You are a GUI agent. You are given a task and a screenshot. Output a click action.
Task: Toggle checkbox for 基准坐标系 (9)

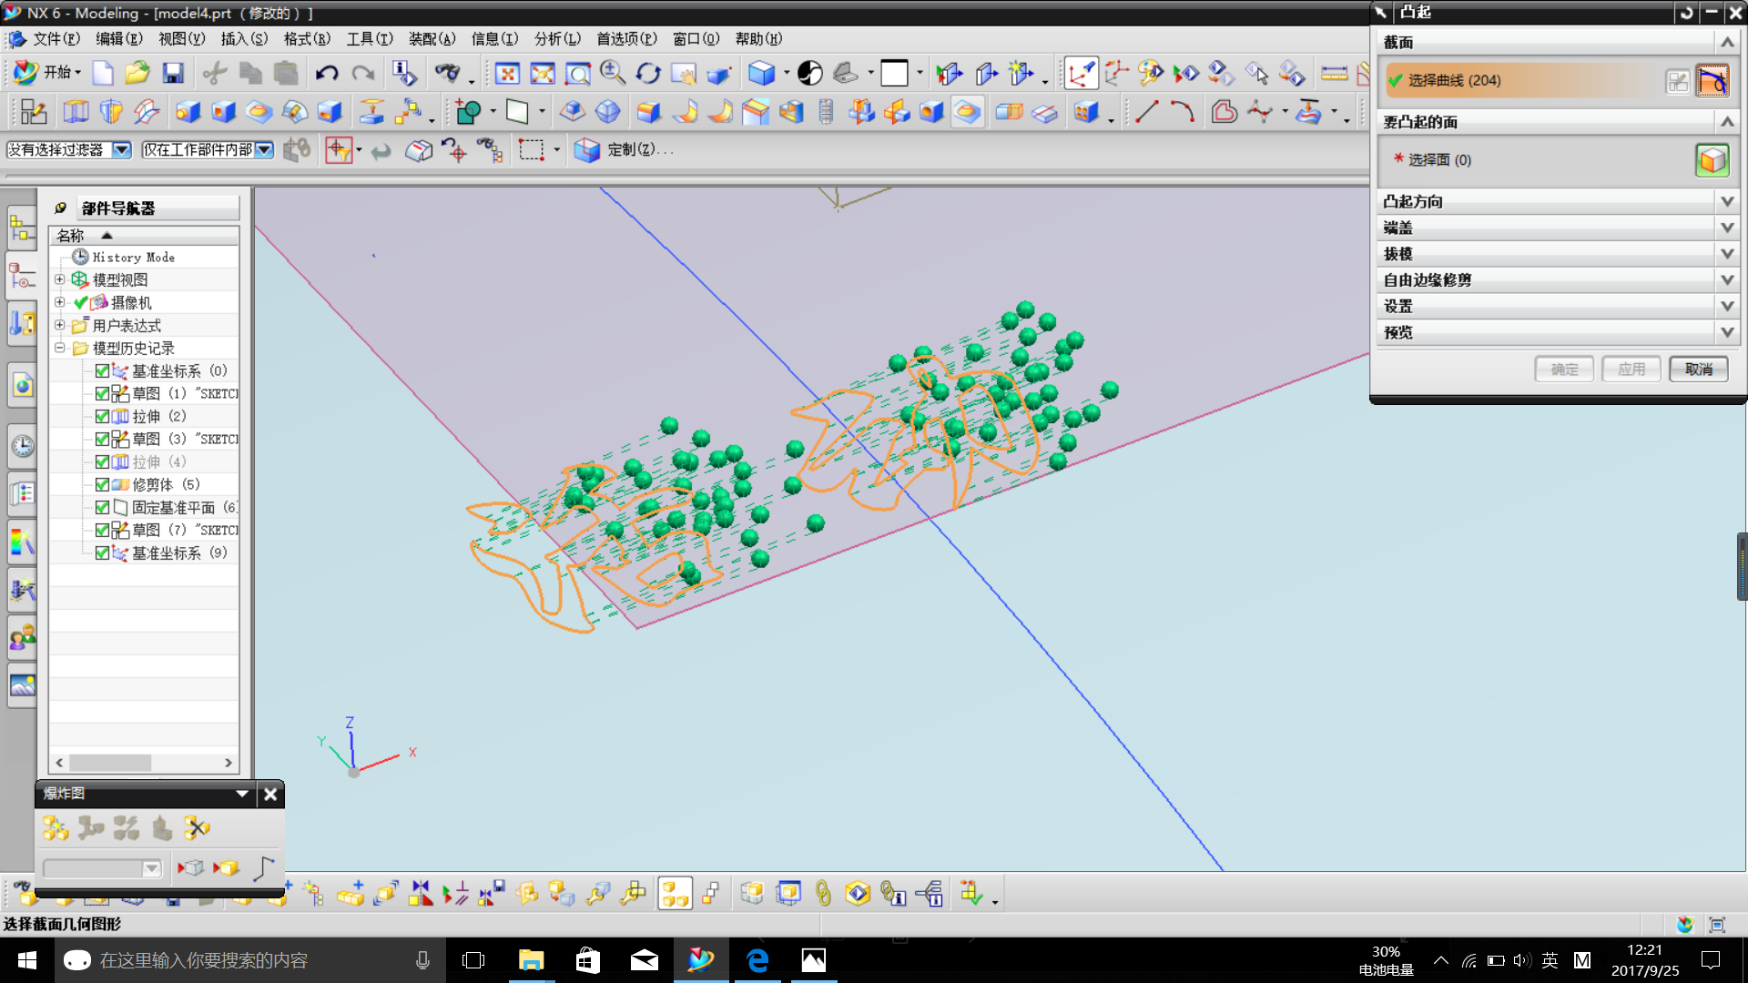click(102, 553)
